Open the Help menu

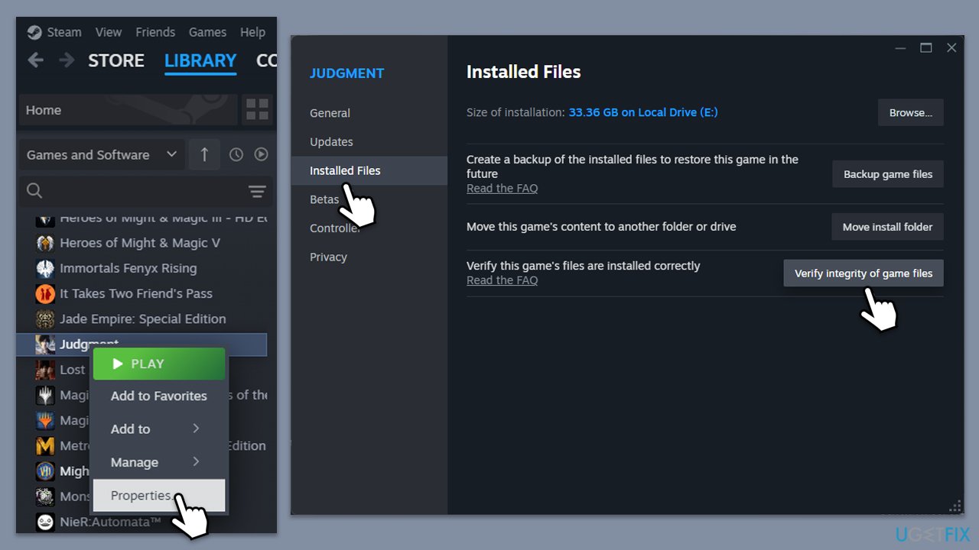coord(252,32)
